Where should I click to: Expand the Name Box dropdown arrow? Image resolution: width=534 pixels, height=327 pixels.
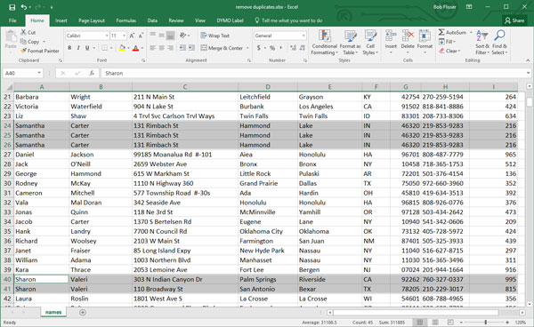point(39,73)
